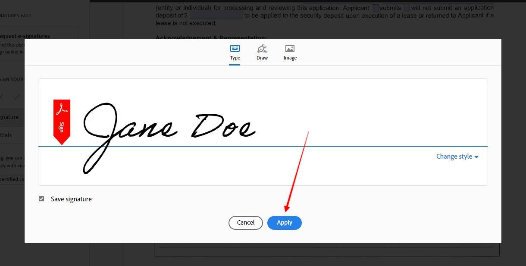The height and width of the screenshot is (266, 526).
Task: Click the arrow beside Change style
Action: pyautogui.click(x=476, y=157)
